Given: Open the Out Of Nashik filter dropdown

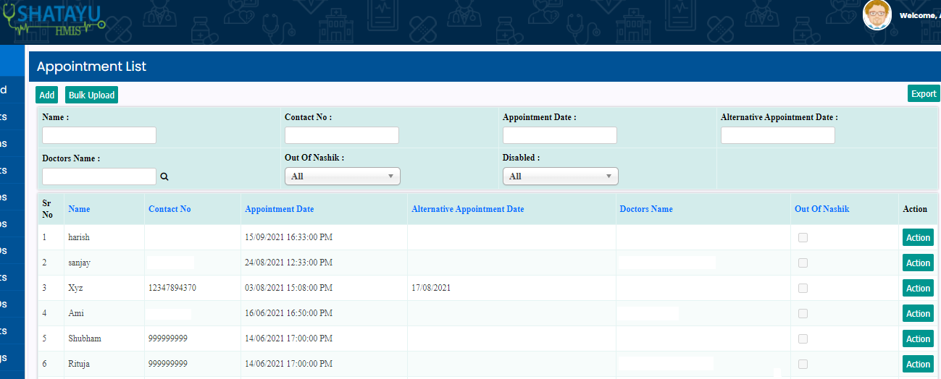Looking at the screenshot, I should point(342,176).
